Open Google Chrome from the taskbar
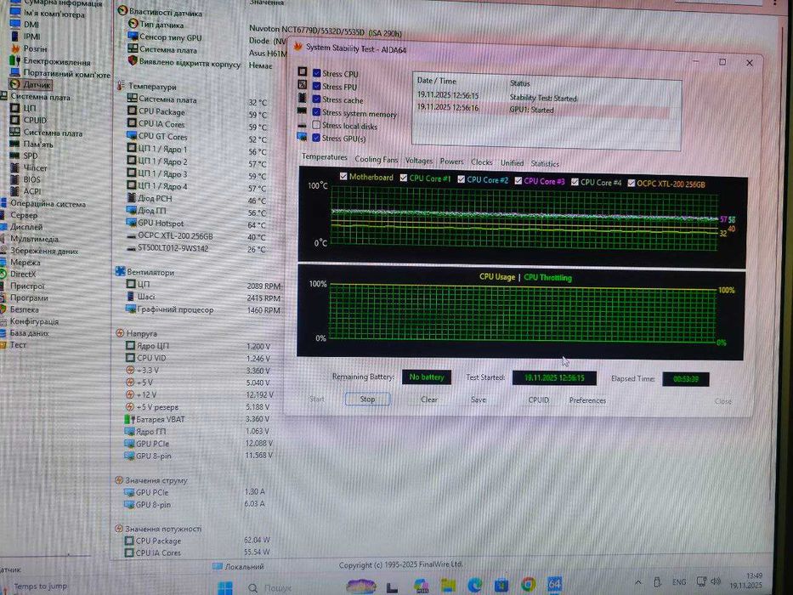Image resolution: width=793 pixels, height=595 pixels. (528, 585)
